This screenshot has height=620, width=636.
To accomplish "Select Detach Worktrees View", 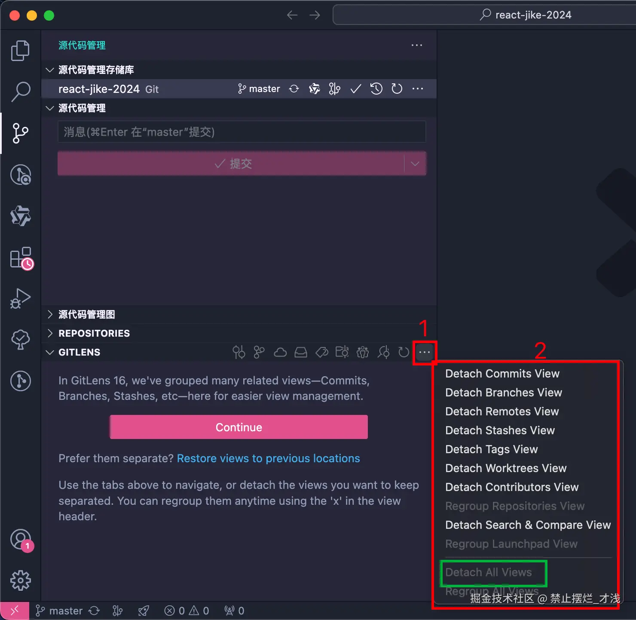I will tap(506, 468).
